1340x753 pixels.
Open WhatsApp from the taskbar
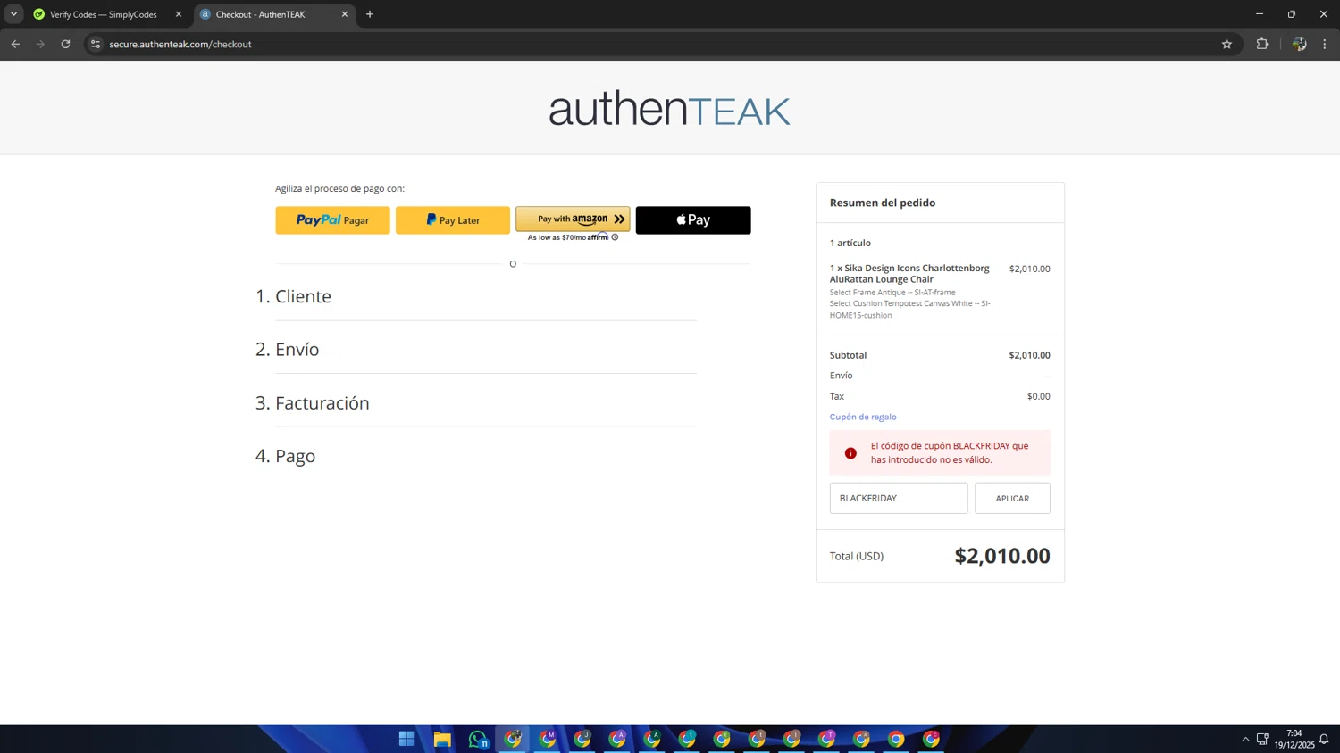(x=478, y=739)
